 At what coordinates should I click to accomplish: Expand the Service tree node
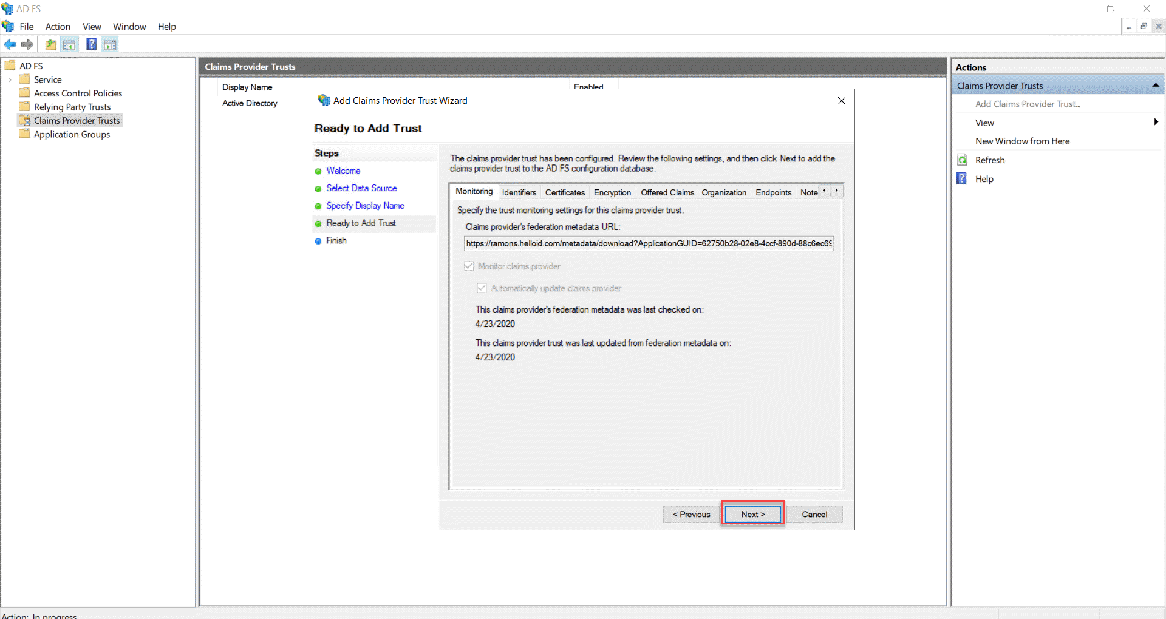[x=10, y=79]
